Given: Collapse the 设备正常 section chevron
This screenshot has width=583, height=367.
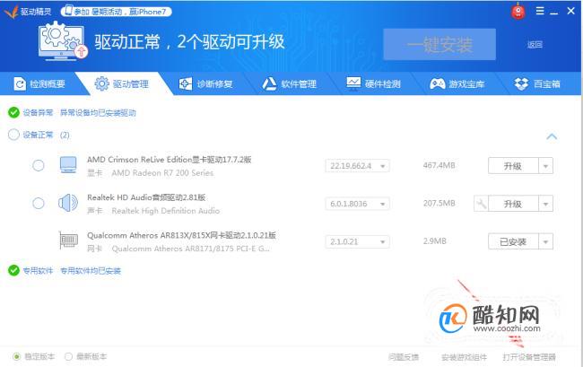Looking at the screenshot, I should (552, 136).
